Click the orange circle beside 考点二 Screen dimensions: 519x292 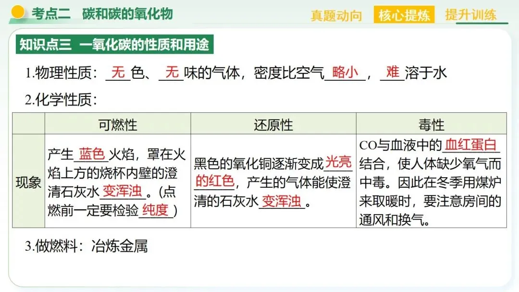(x=18, y=12)
